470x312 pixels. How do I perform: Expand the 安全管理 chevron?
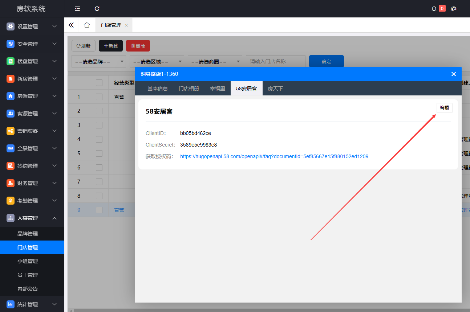54,44
